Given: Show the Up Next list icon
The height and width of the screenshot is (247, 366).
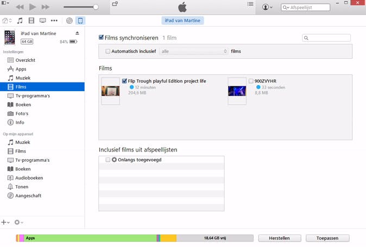Looking at the screenshot, I should [x=250, y=4].
